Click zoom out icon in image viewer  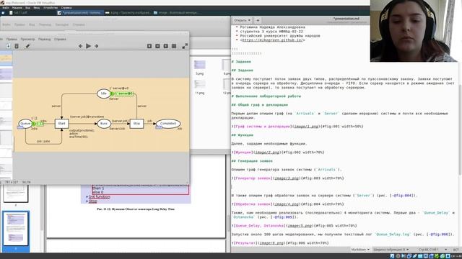157,46
